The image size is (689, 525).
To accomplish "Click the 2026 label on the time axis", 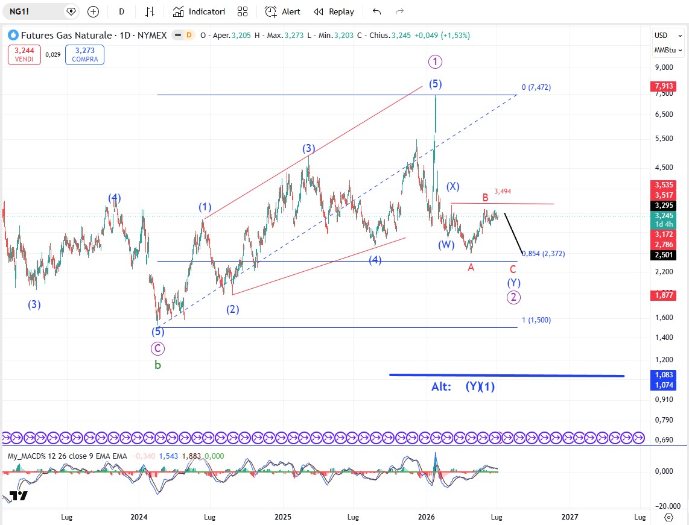I will pos(426,517).
